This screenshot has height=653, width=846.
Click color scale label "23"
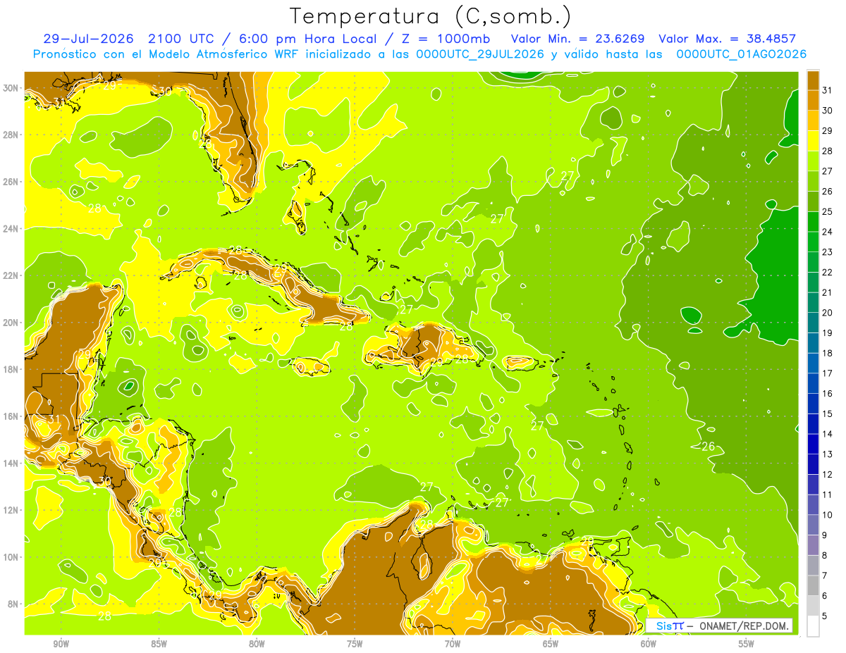828,252
